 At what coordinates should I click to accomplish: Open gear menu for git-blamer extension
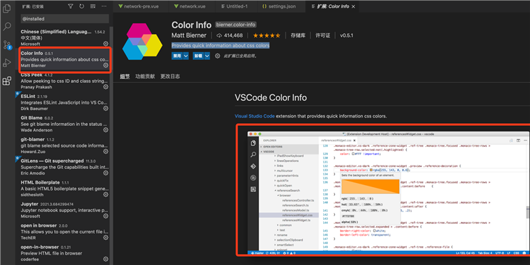tap(105, 151)
